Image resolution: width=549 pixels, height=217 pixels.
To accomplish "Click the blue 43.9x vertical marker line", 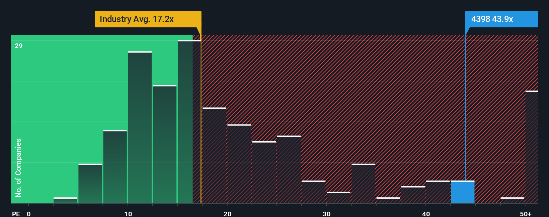I will (x=465, y=107).
